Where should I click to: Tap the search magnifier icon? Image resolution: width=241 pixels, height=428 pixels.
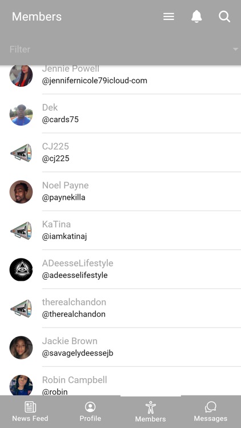tap(224, 17)
